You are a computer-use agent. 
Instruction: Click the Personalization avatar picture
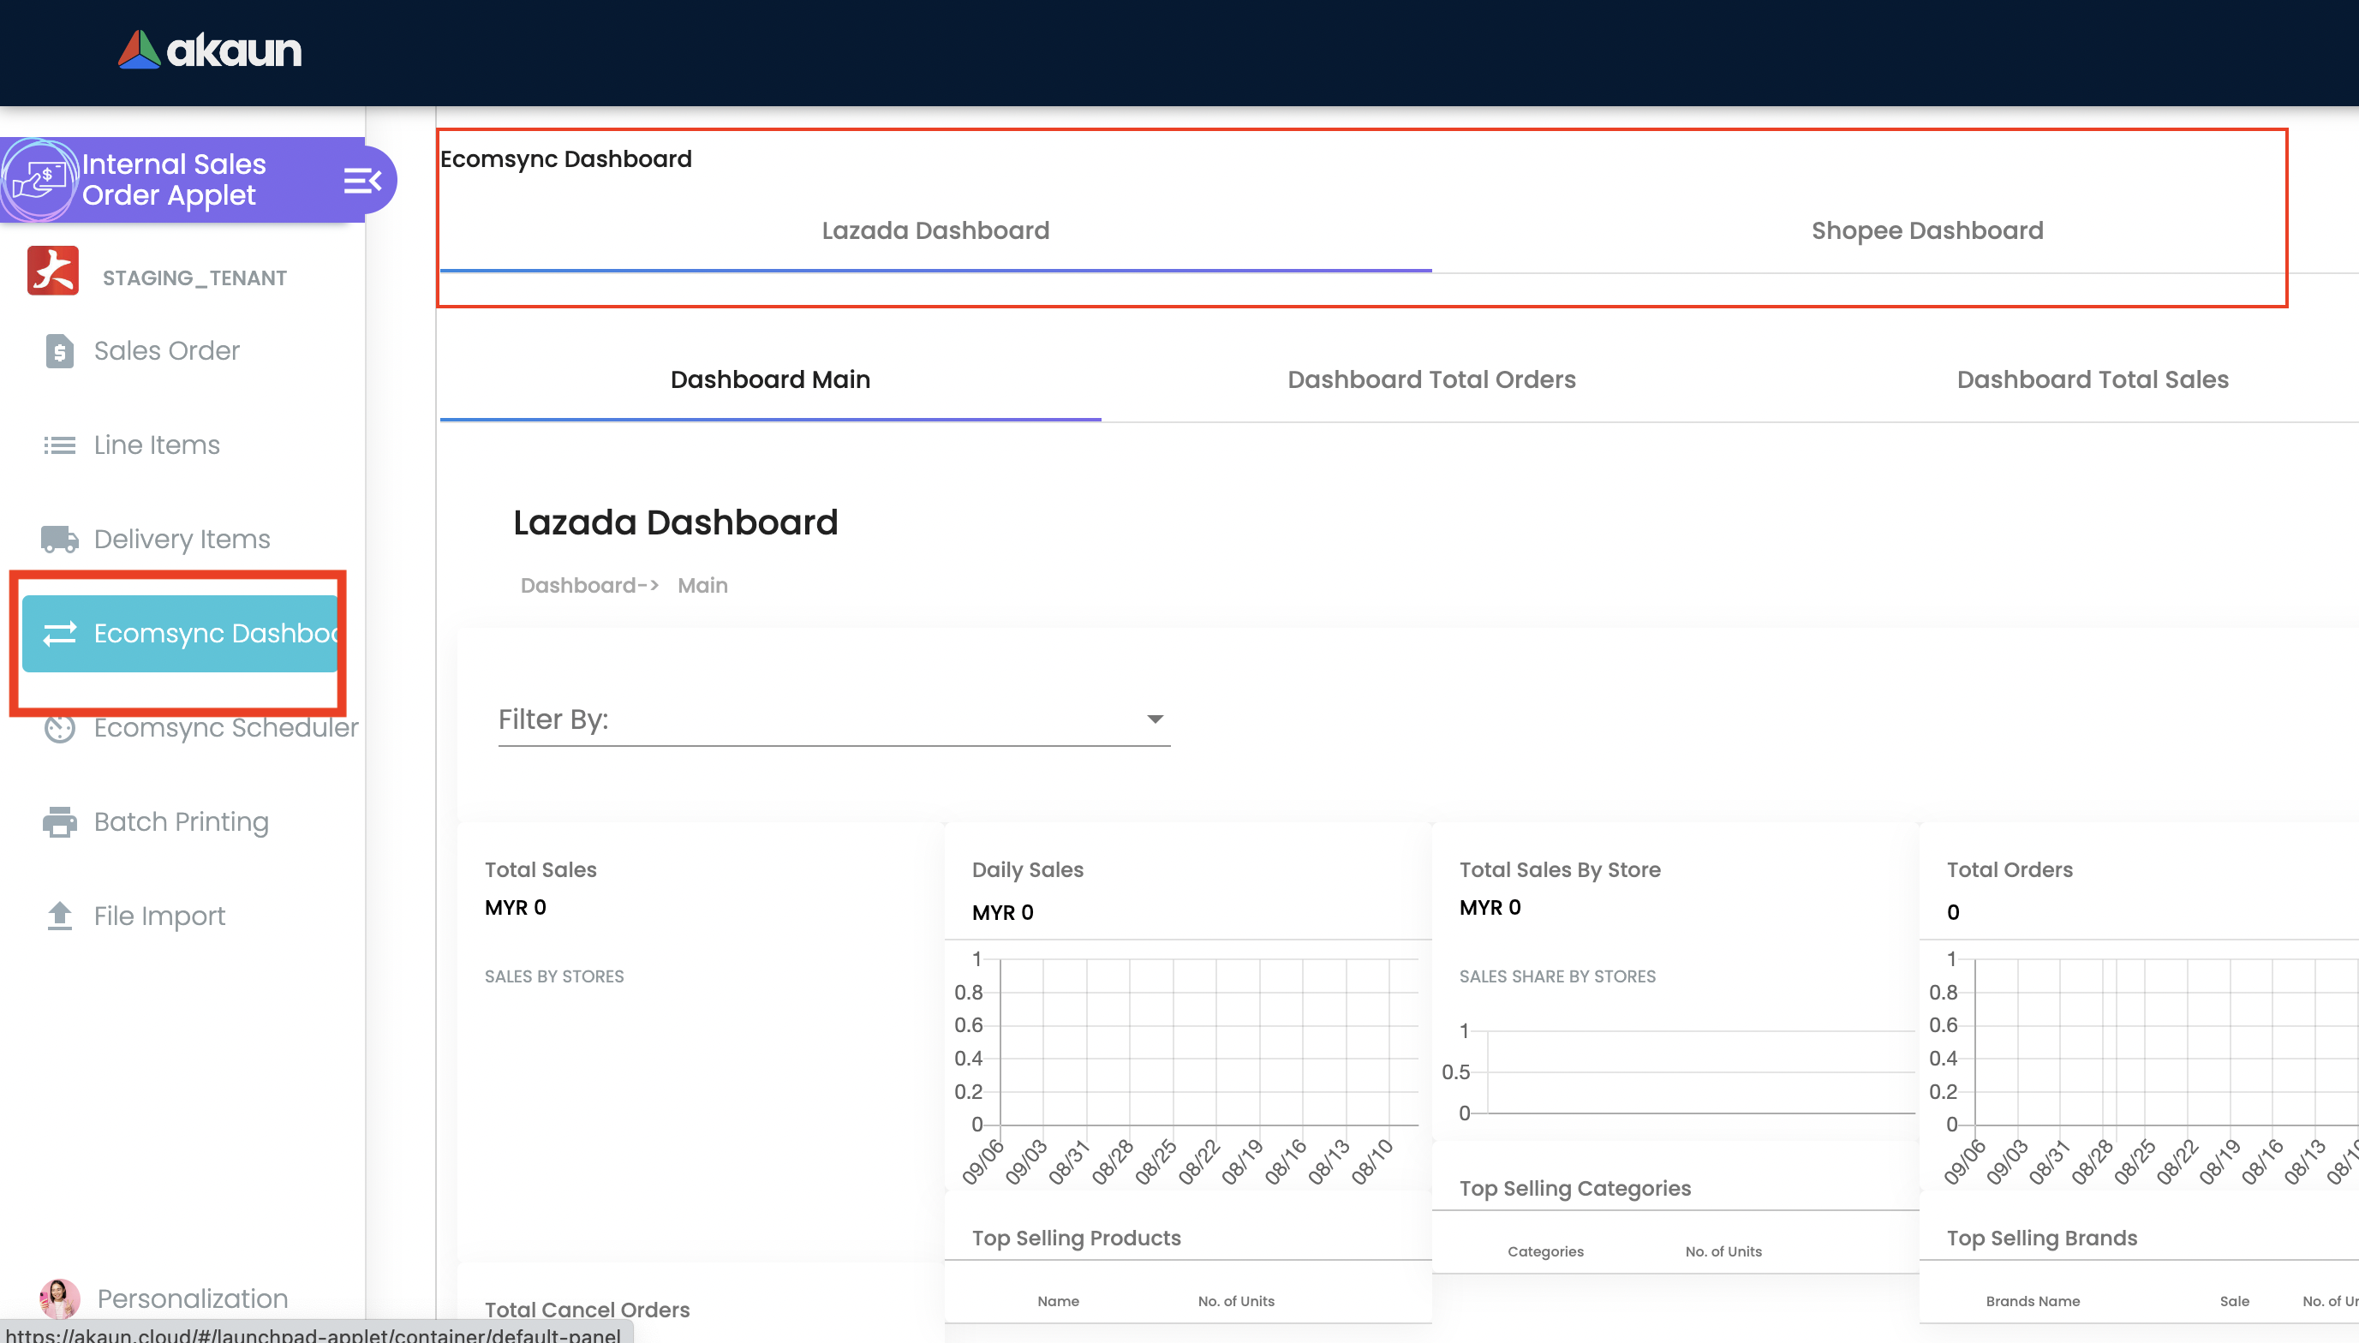[59, 1298]
